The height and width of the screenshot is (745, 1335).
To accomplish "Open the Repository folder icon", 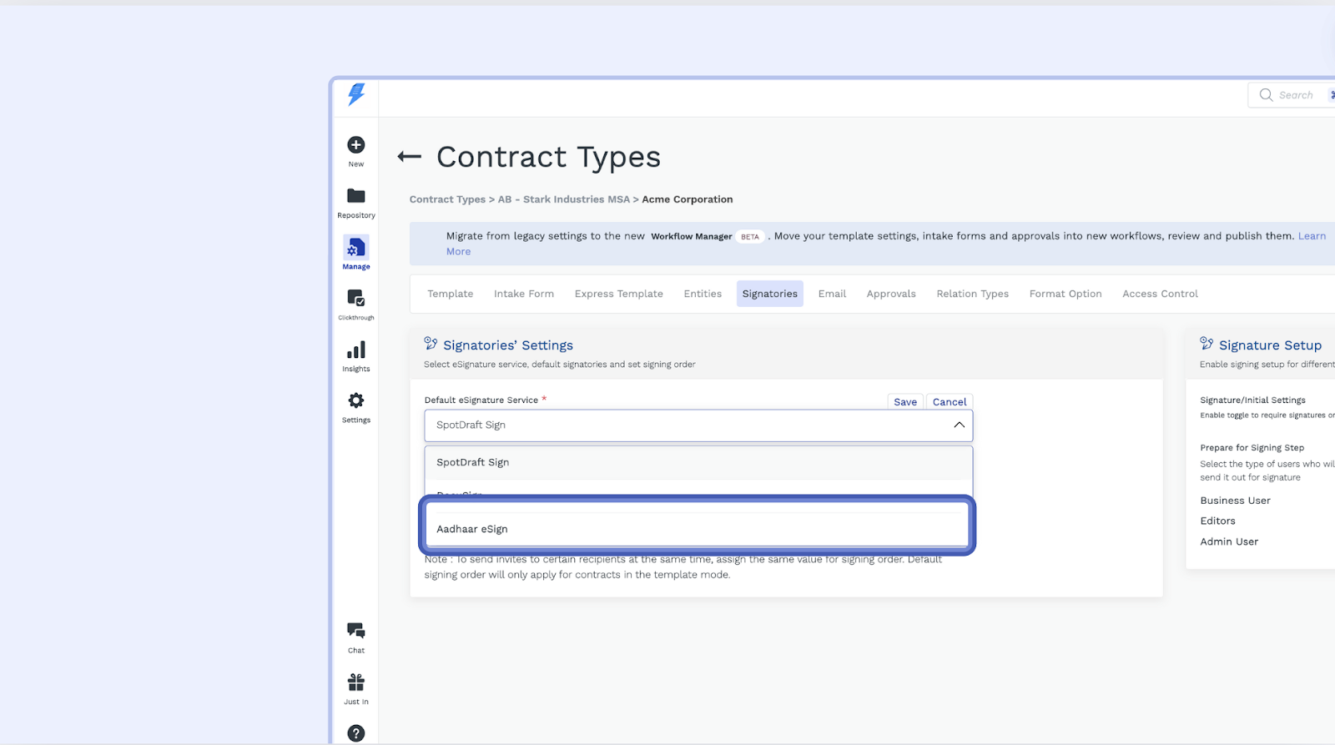I will (356, 196).
